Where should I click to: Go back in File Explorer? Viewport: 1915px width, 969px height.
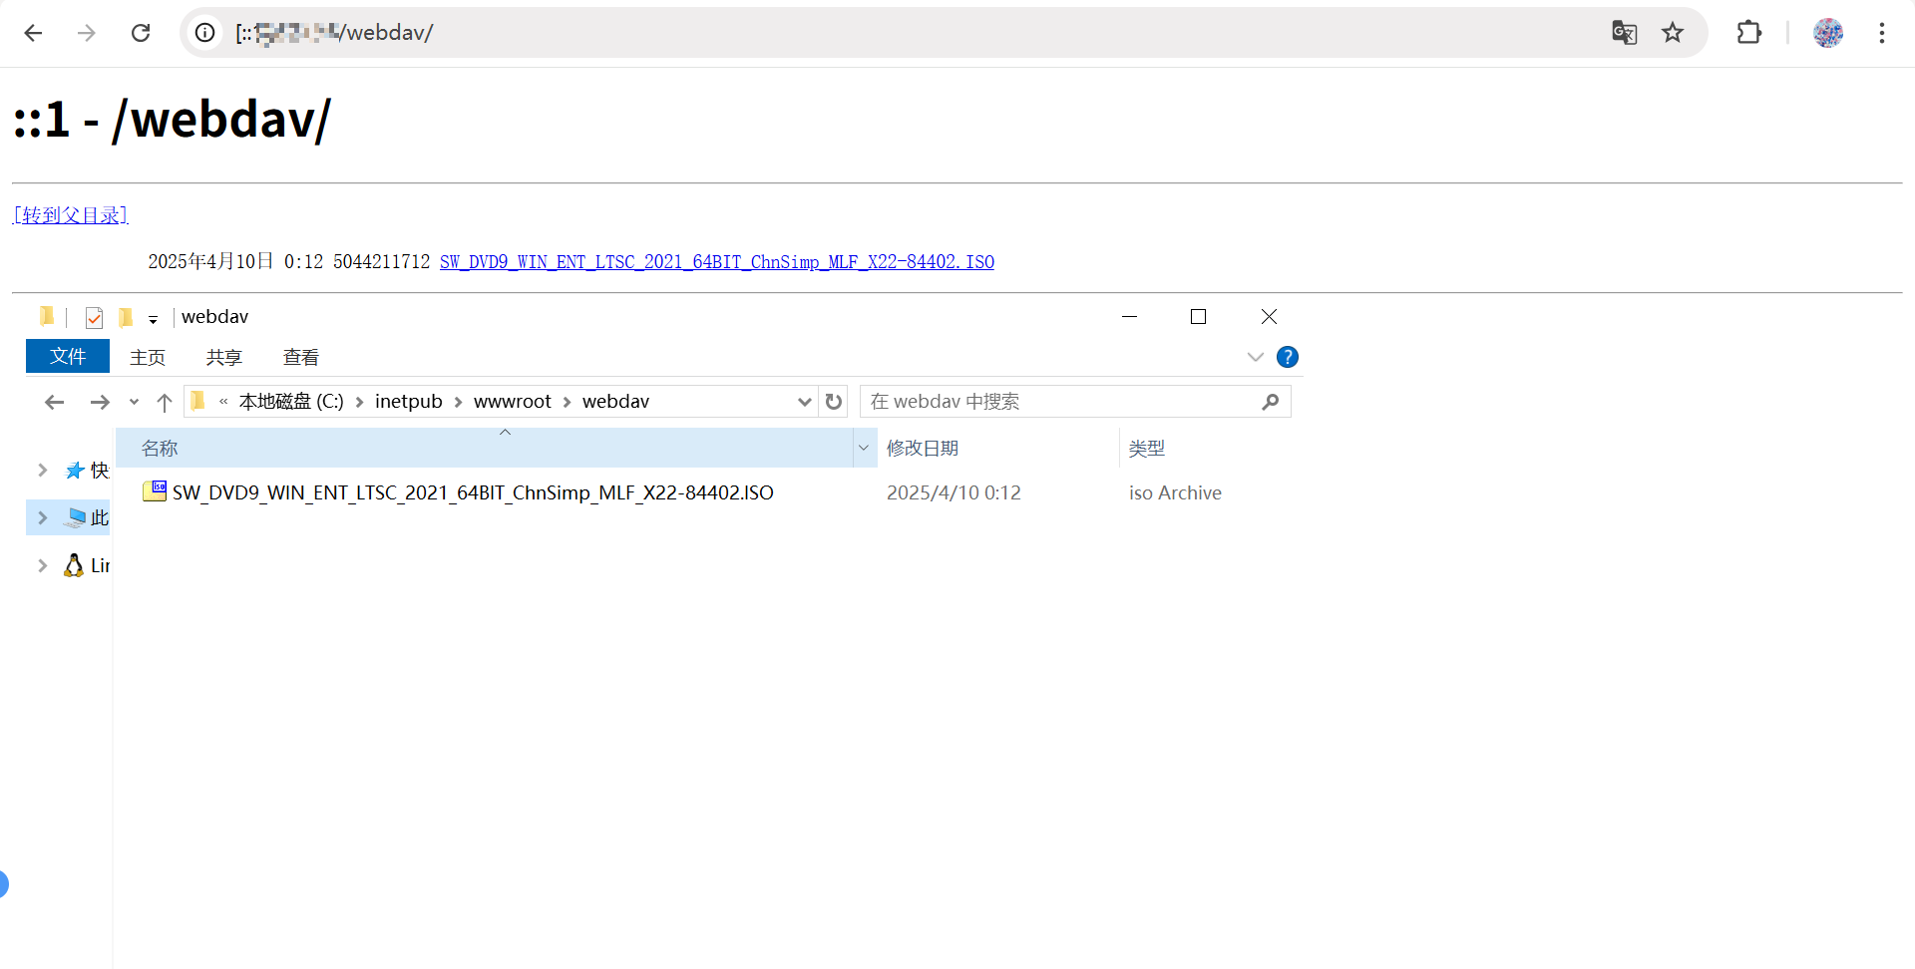point(54,402)
